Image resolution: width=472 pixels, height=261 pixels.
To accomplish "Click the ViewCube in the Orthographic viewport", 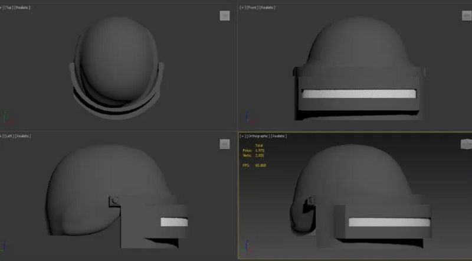I will click(x=466, y=143).
